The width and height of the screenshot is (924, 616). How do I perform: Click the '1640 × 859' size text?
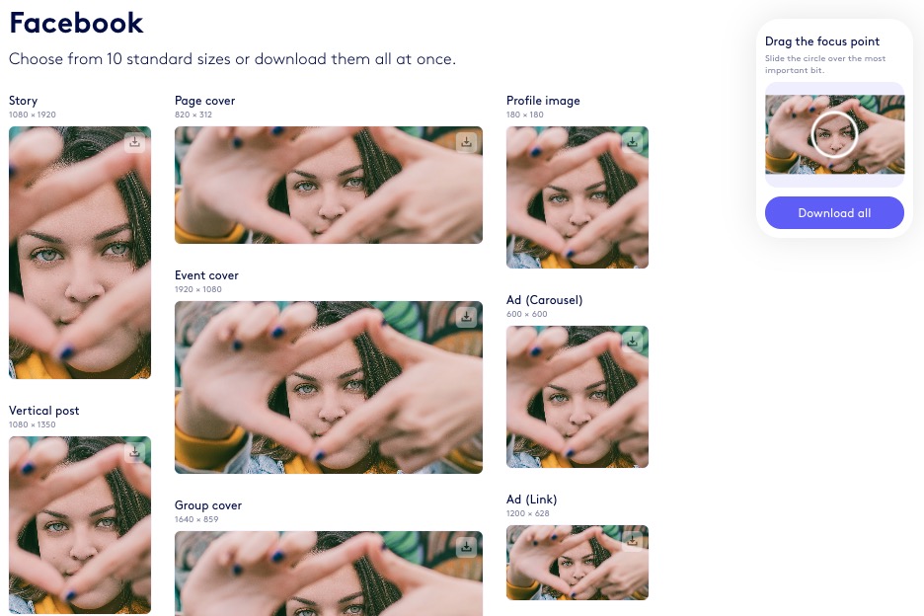(196, 519)
